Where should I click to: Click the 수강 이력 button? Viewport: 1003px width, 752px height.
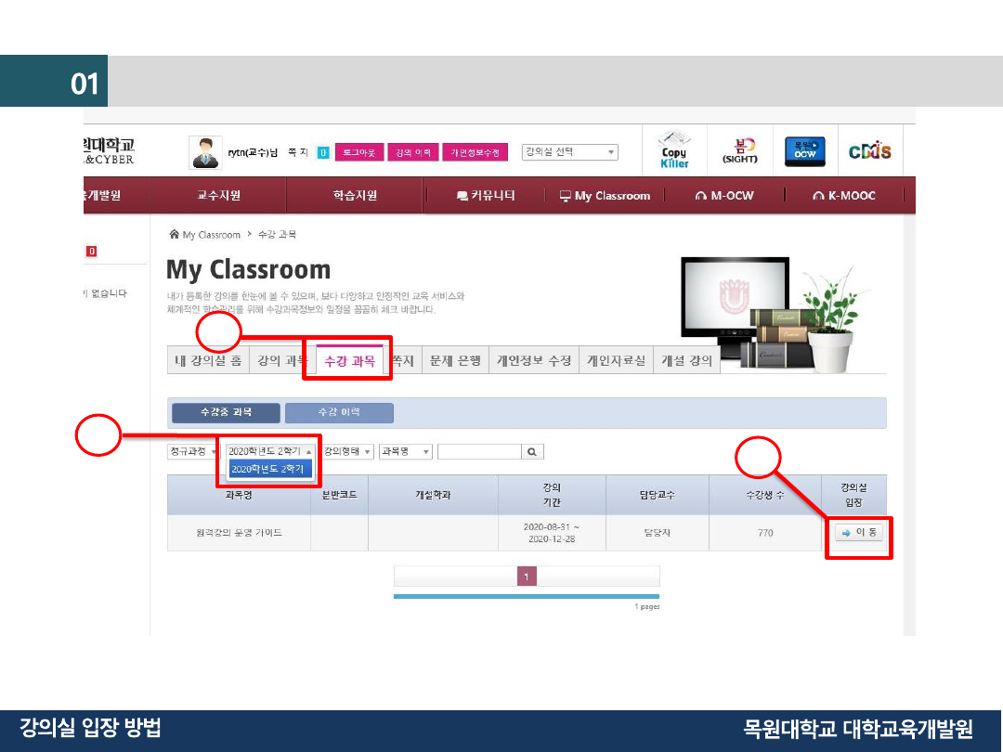[x=339, y=412]
